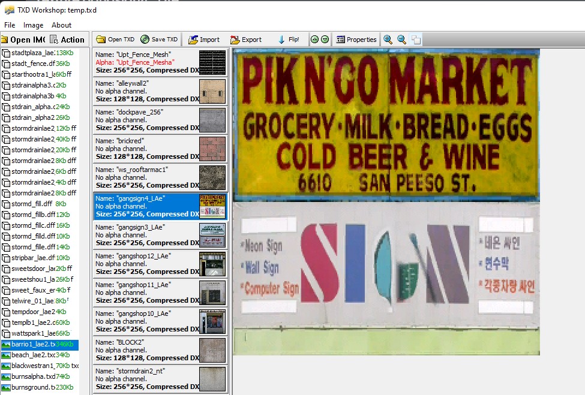Select the gangsign3_LAe texture entry
The height and width of the screenshot is (395, 585).
(160, 235)
